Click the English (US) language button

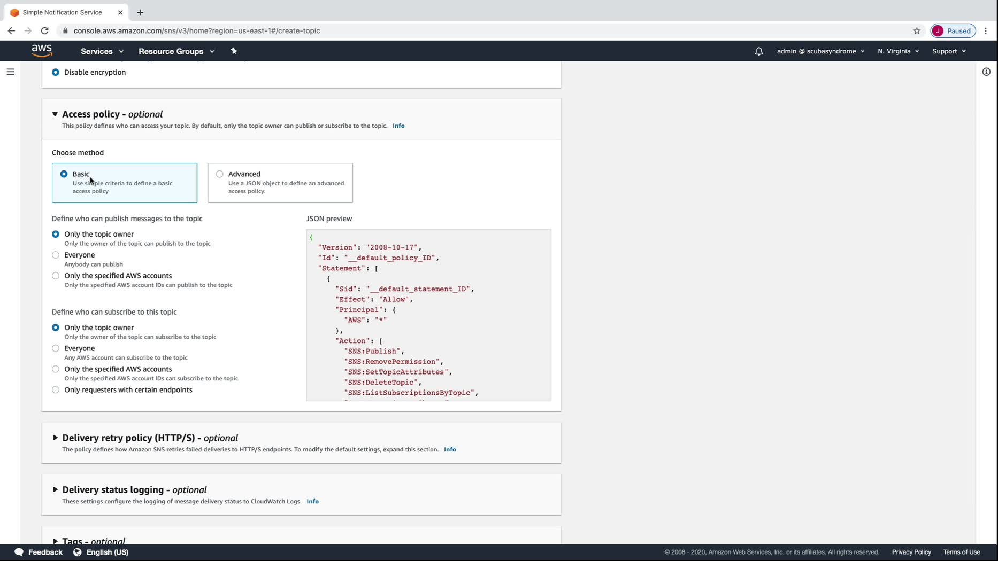click(x=101, y=552)
